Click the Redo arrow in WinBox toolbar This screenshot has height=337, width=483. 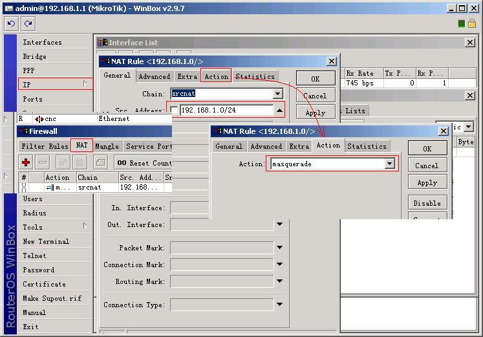(28, 24)
